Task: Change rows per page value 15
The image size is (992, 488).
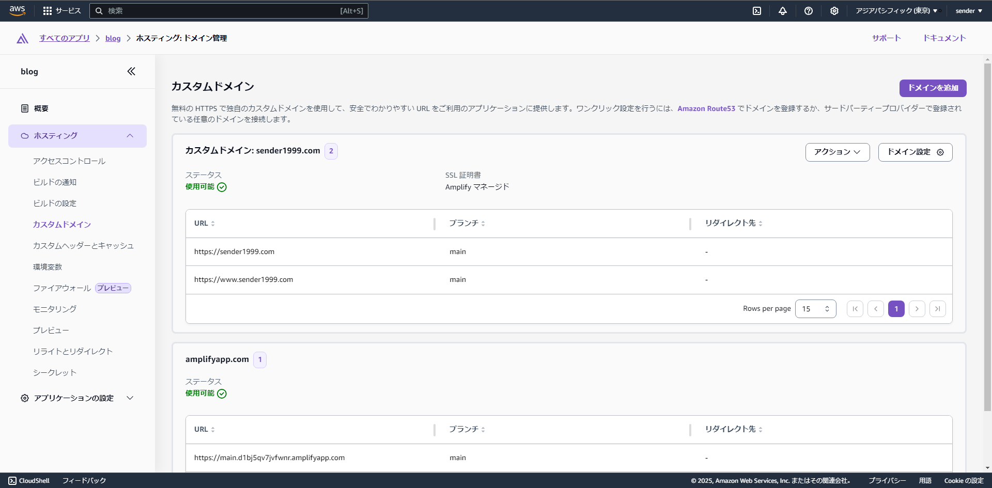Action: click(816, 309)
